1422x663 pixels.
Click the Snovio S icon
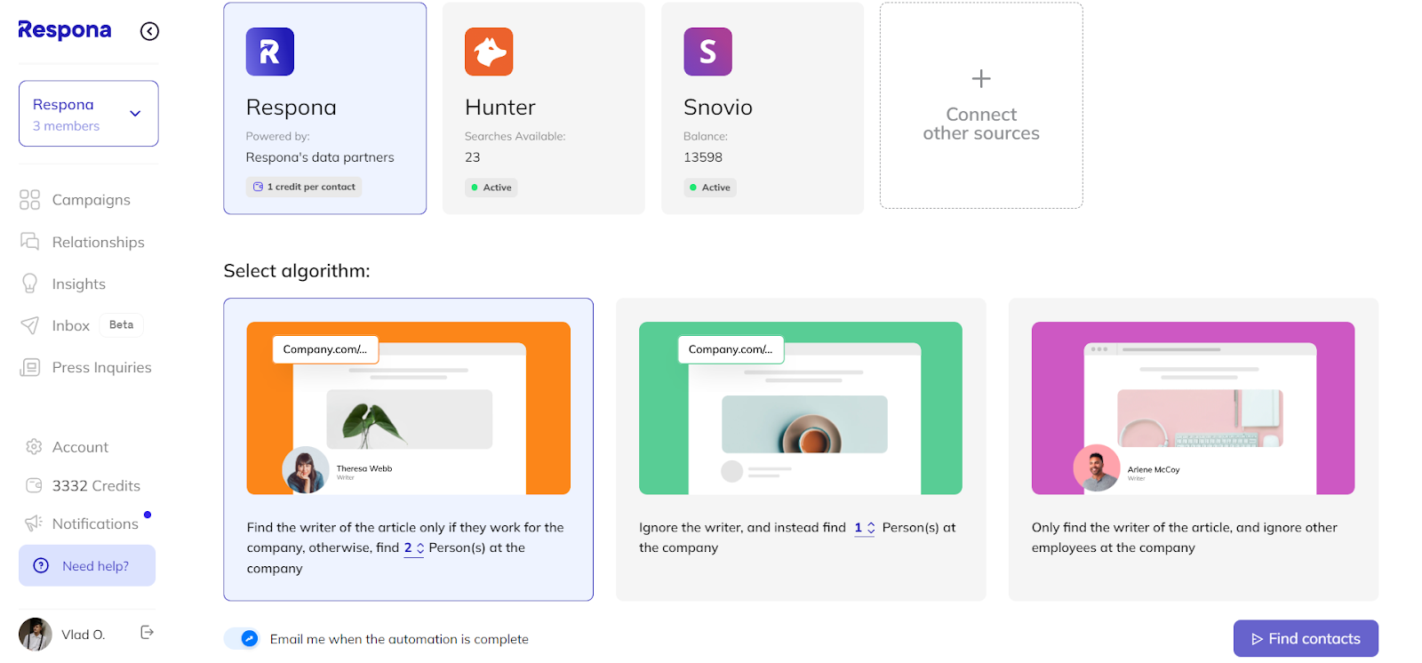707,52
